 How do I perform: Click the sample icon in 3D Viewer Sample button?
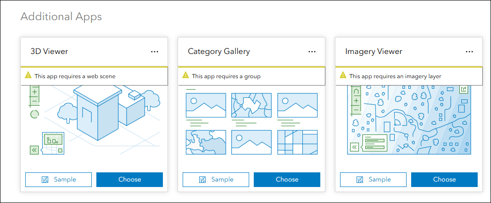[x=45, y=180]
